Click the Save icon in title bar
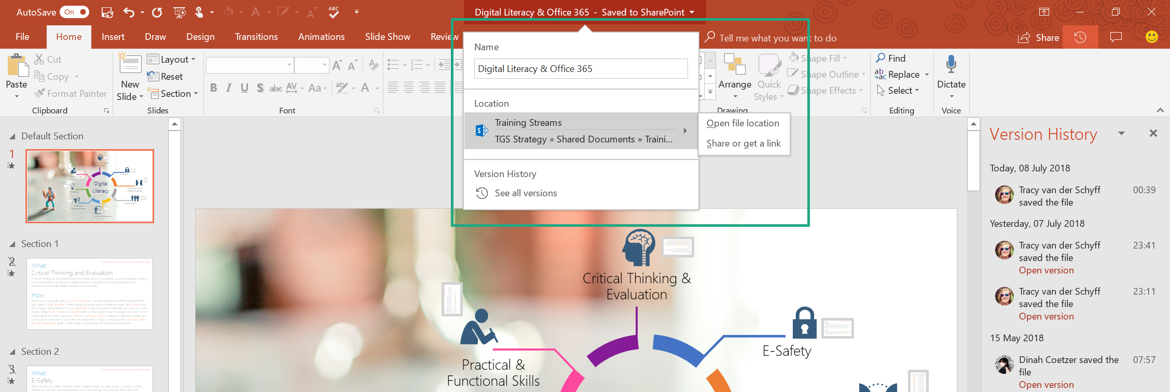The image size is (1170, 392). tap(107, 12)
